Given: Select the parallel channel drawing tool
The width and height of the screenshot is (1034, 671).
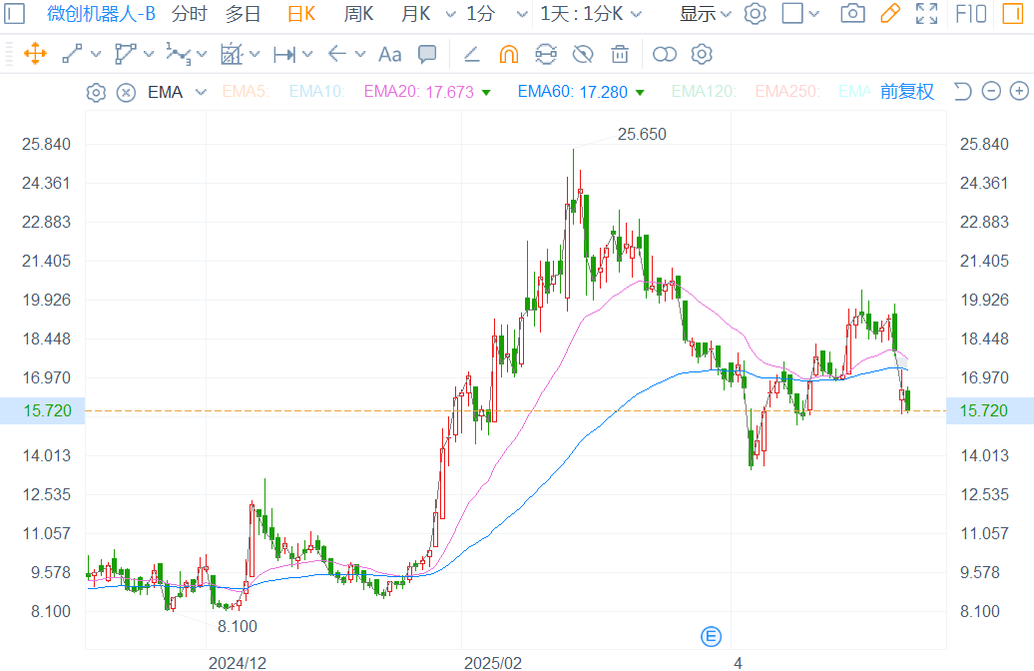Looking at the screenshot, I should (125, 54).
